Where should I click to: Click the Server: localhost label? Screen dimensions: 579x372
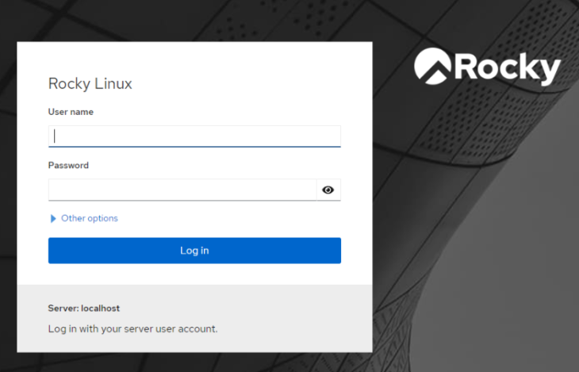point(83,308)
